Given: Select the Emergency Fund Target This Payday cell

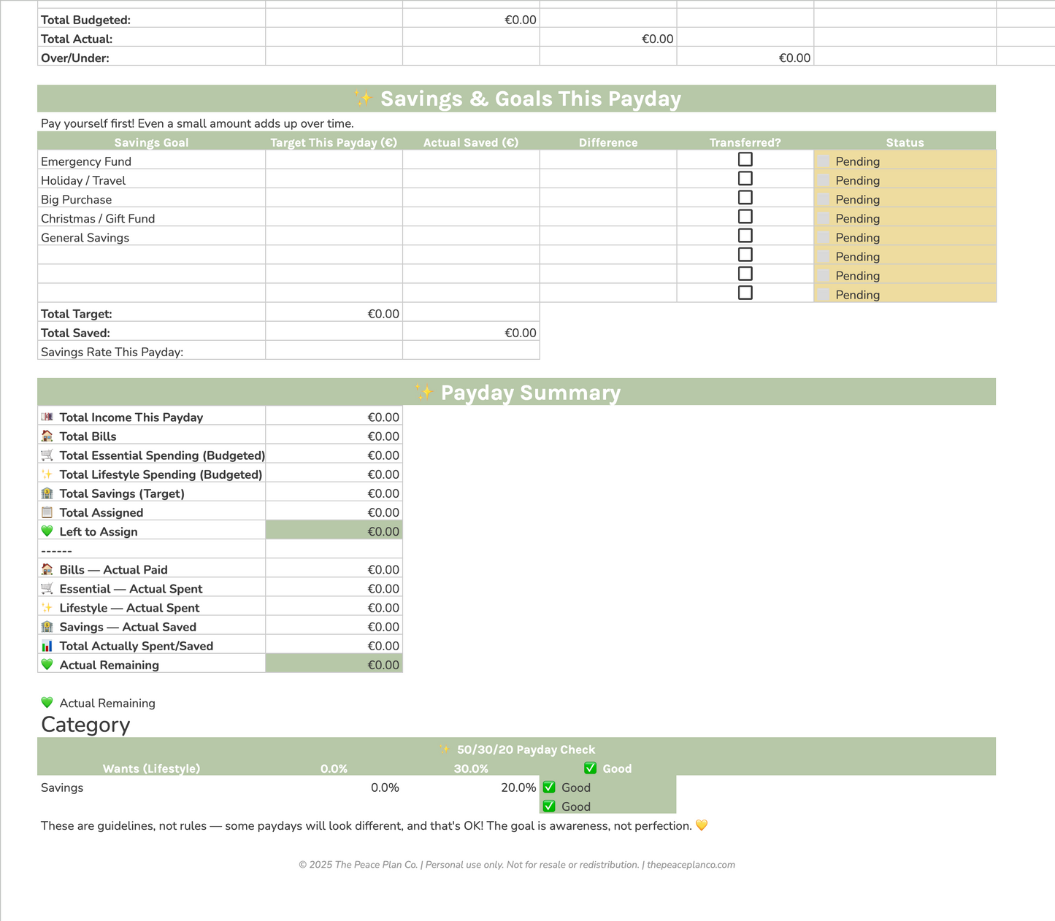Looking at the screenshot, I should [x=334, y=160].
